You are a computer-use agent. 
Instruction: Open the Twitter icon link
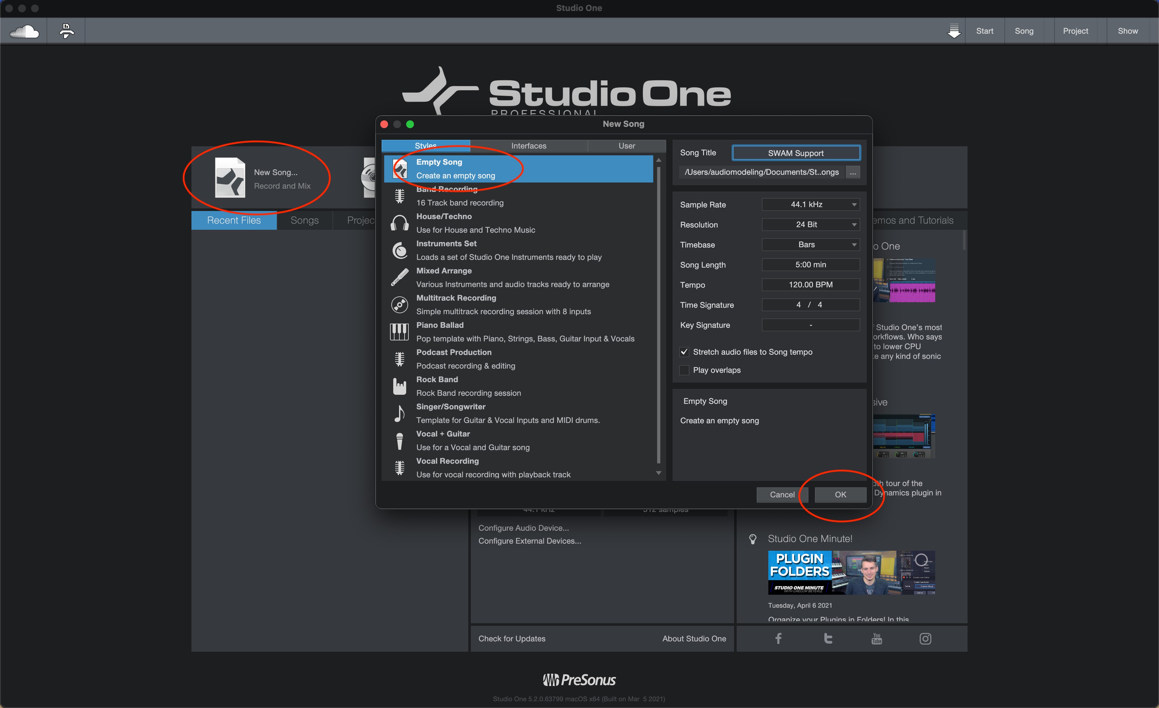828,638
